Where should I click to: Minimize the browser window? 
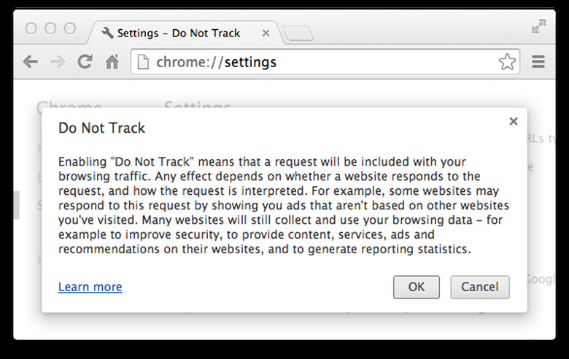(51, 28)
